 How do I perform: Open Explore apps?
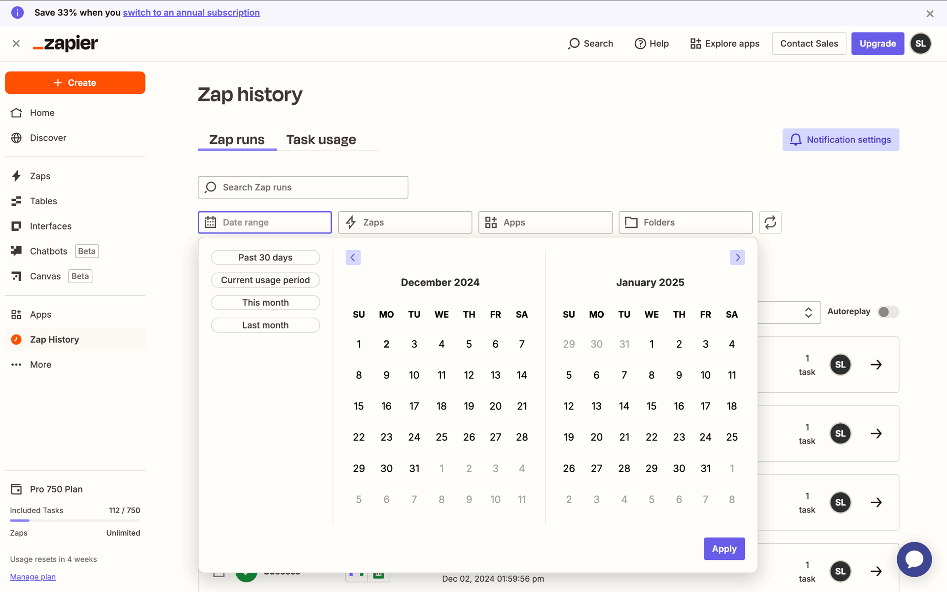pyautogui.click(x=725, y=43)
